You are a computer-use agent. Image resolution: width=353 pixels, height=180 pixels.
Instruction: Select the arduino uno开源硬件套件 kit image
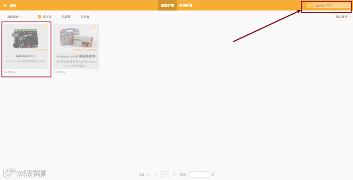[x=76, y=38]
